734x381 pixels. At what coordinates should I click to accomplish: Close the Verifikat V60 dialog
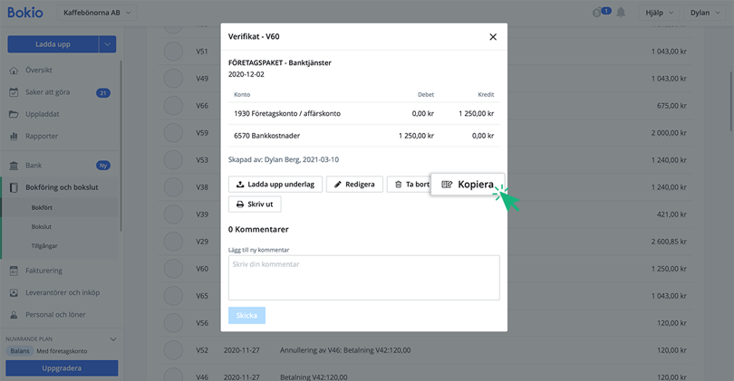pos(493,37)
